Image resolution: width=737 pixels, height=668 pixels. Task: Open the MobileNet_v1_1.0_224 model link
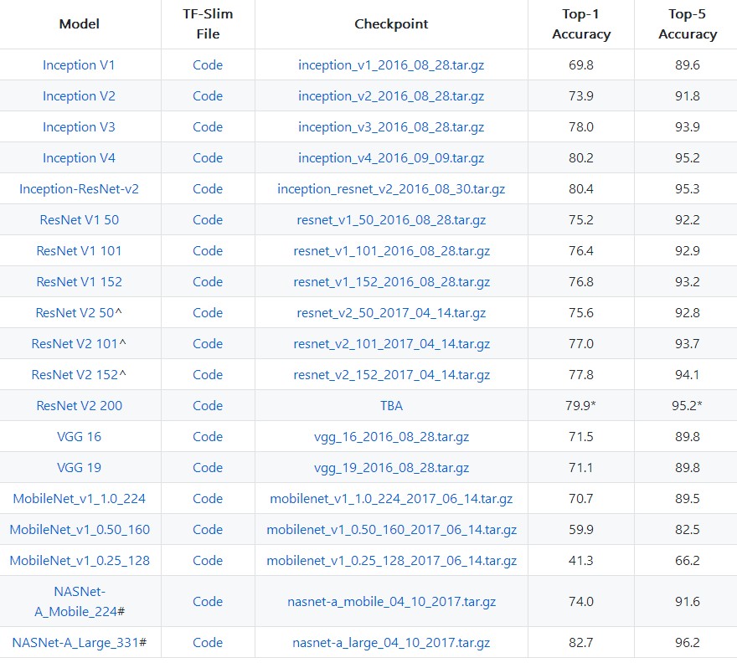[x=79, y=499]
